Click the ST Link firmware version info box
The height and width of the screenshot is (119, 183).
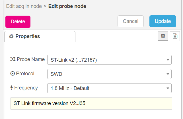click(91, 103)
